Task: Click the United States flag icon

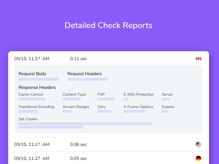Action: [x=198, y=145]
